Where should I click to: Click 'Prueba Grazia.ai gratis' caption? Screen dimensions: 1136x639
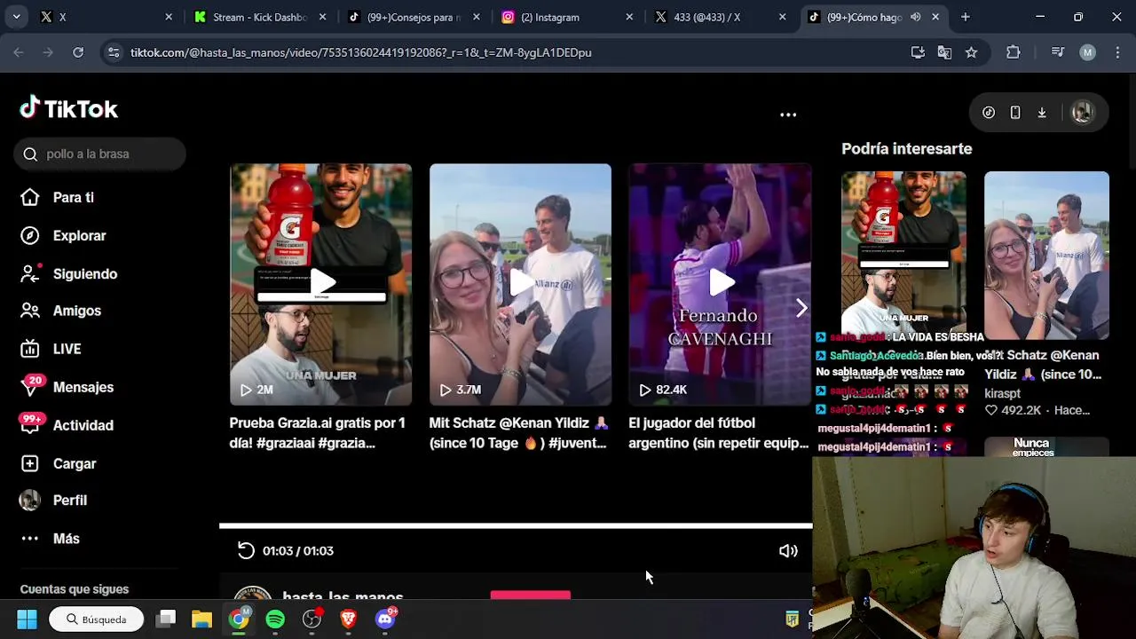tap(317, 433)
